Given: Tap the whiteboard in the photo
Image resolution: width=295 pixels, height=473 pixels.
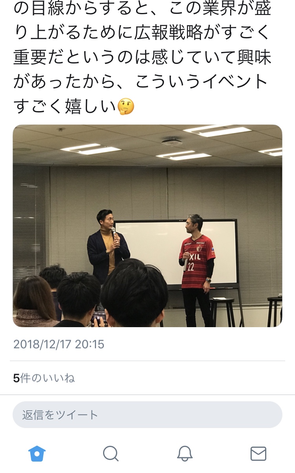Looking at the screenshot, I should click(176, 252).
